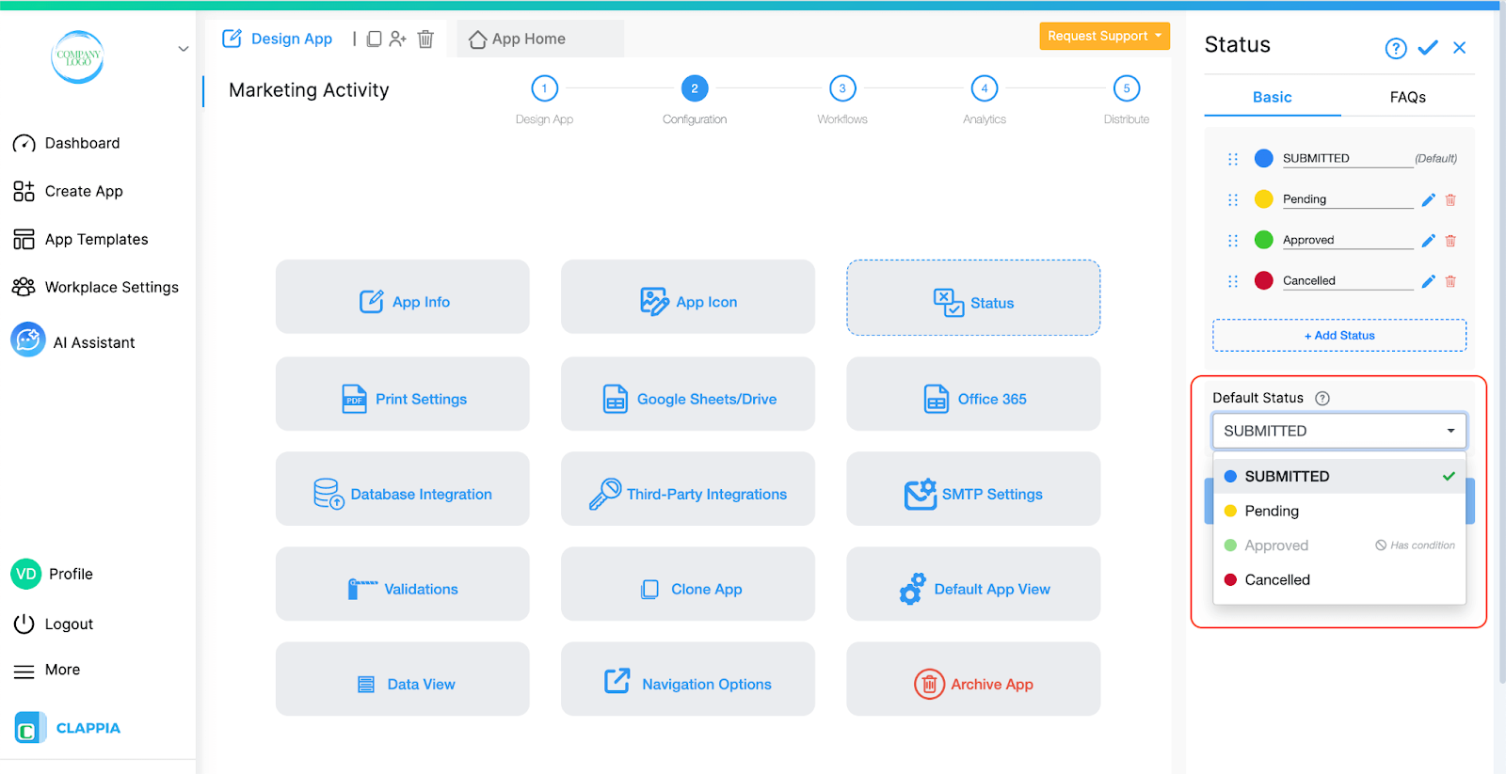Click the copy app icon in toolbar

click(374, 39)
